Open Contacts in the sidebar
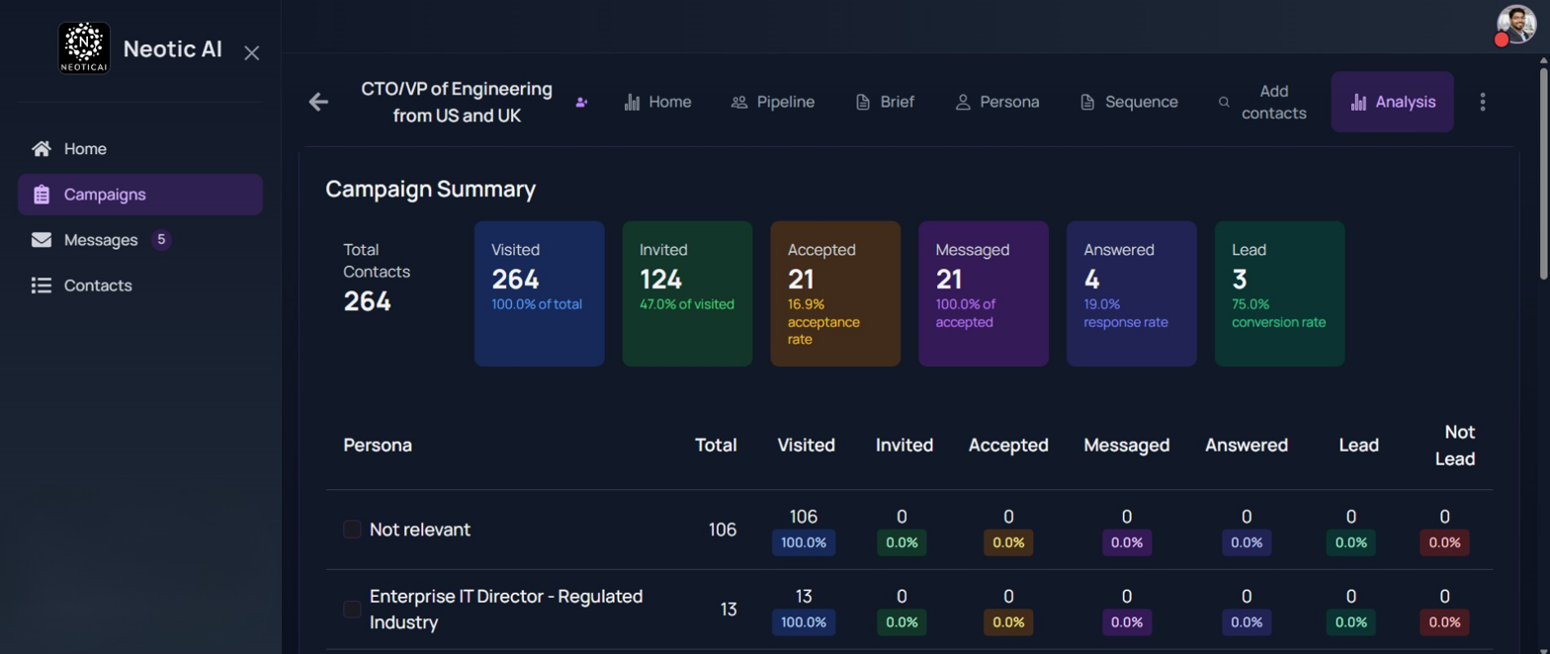Viewport: 1550px width, 654px height. (x=140, y=286)
